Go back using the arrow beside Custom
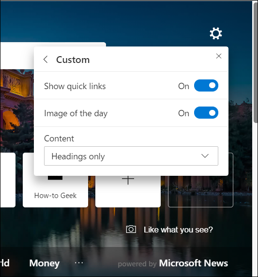Image resolution: width=258 pixels, height=277 pixels. pyautogui.click(x=46, y=60)
